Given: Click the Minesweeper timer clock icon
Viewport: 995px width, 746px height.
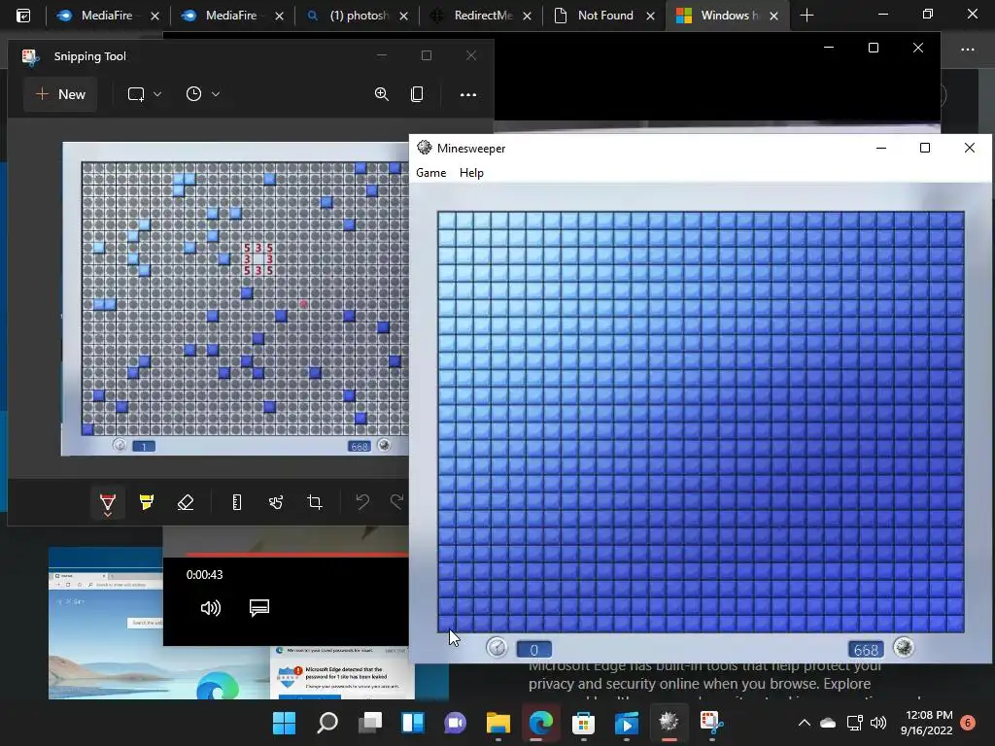Looking at the screenshot, I should [x=497, y=648].
